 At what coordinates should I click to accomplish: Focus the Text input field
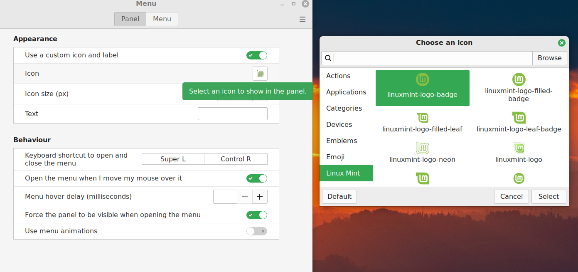[233, 114]
